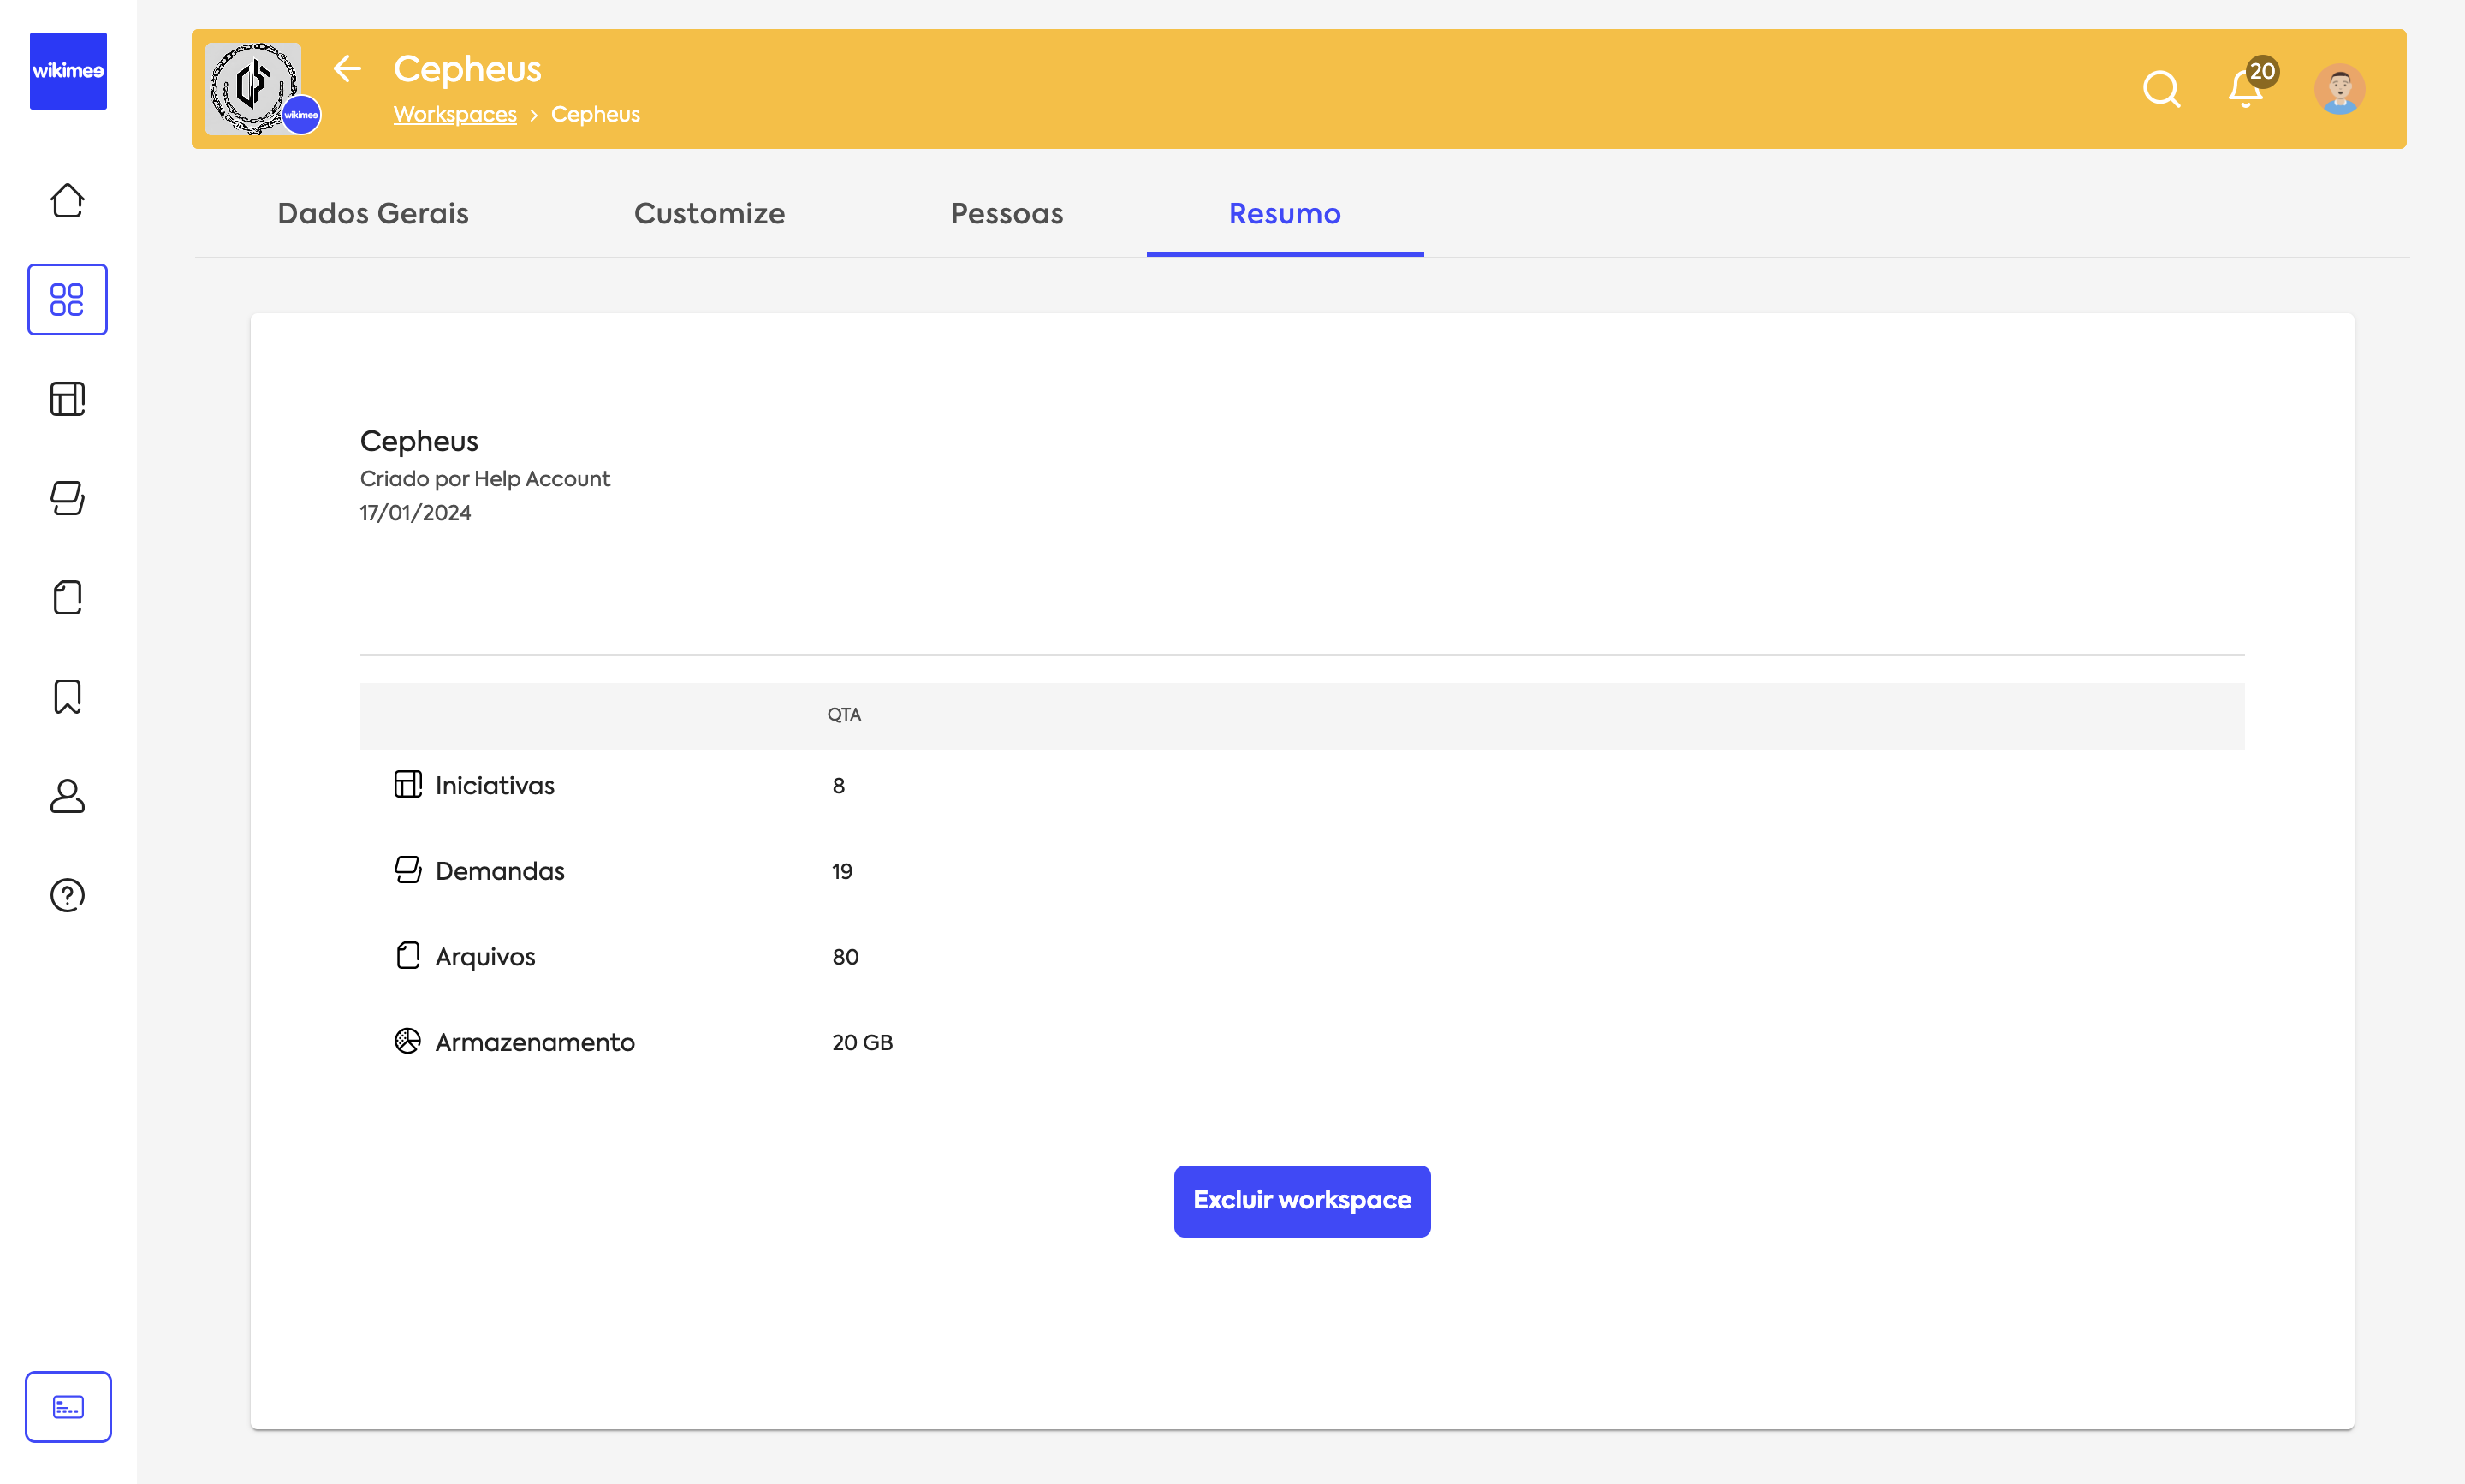Click the user avatar in header

[x=2339, y=89]
